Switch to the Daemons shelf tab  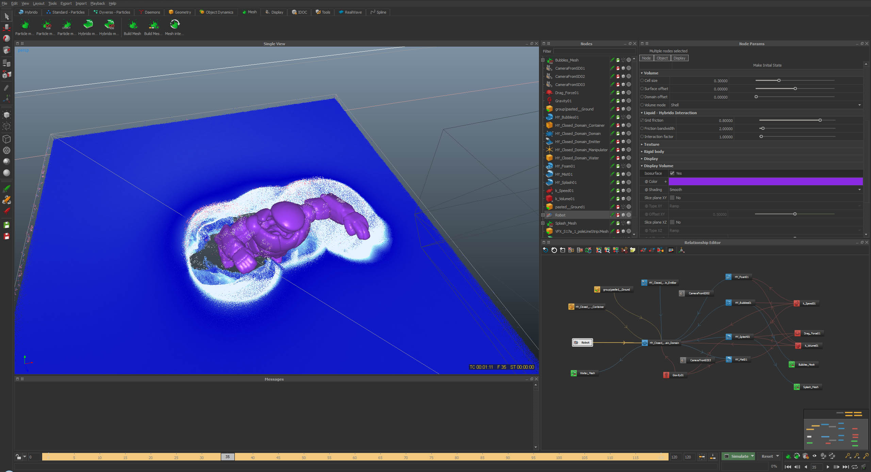pos(149,12)
